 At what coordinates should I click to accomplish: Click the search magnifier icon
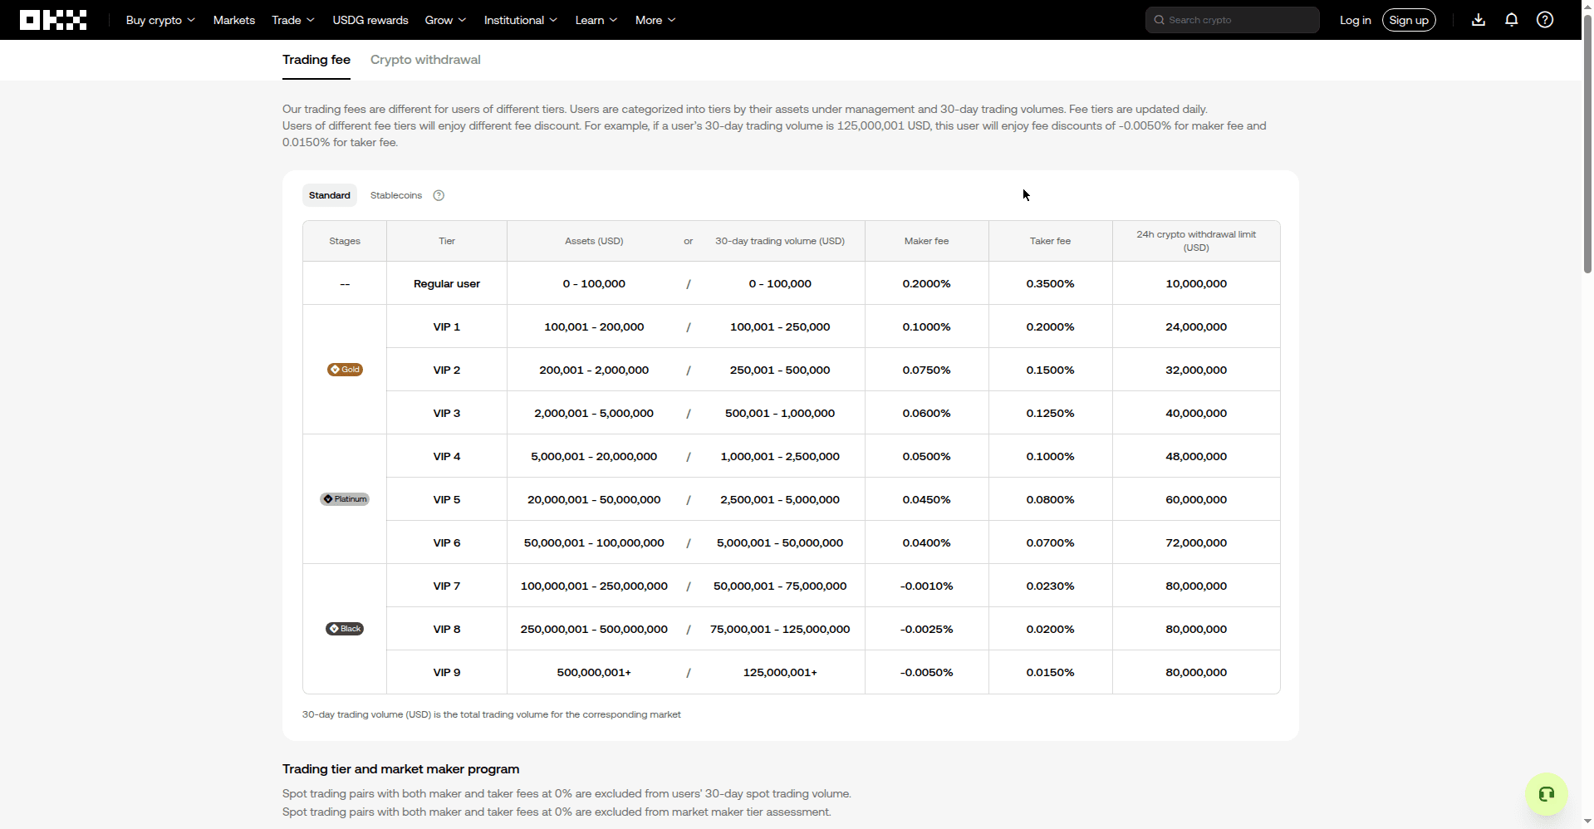click(1160, 20)
